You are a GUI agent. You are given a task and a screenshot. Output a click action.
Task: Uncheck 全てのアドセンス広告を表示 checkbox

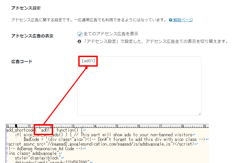(80, 34)
